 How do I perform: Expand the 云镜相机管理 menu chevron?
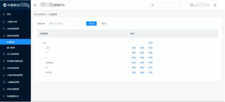[27, 82]
